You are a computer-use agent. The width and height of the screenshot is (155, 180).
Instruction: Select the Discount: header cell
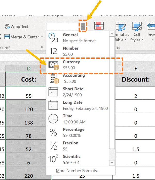[136, 79]
